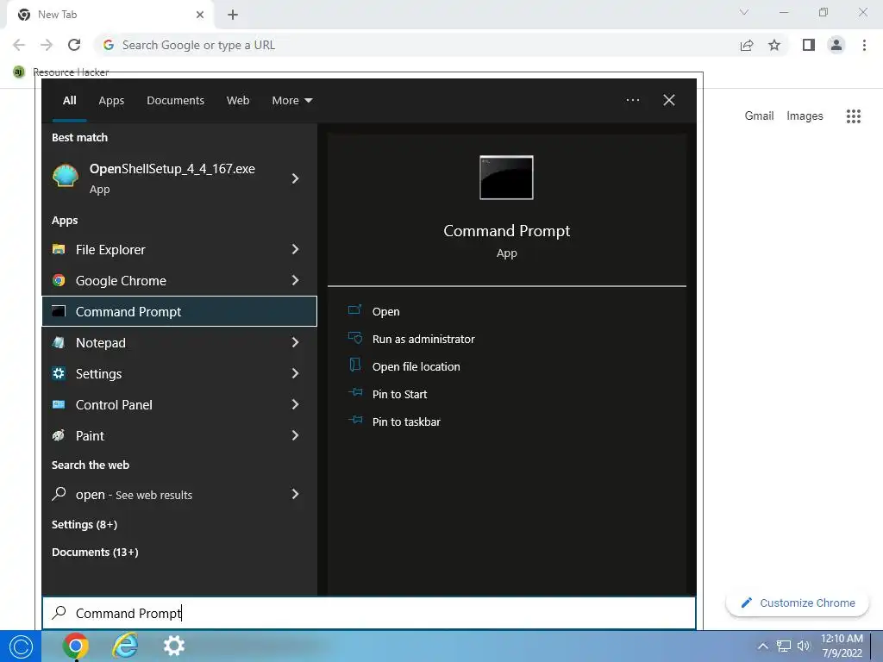Focus the Command Prompt search input

[369, 613]
